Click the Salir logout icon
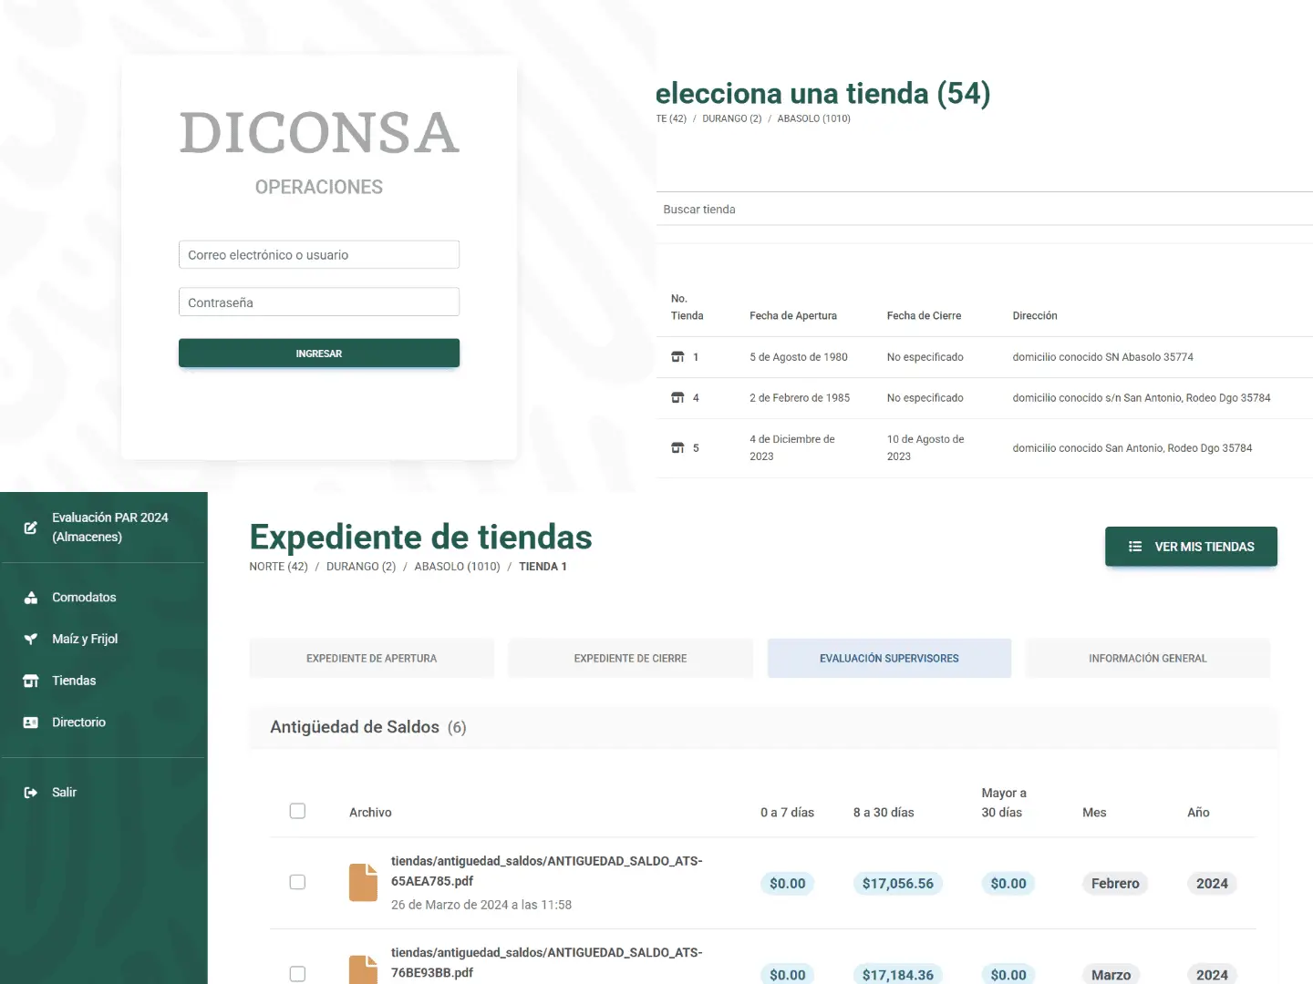 31,793
